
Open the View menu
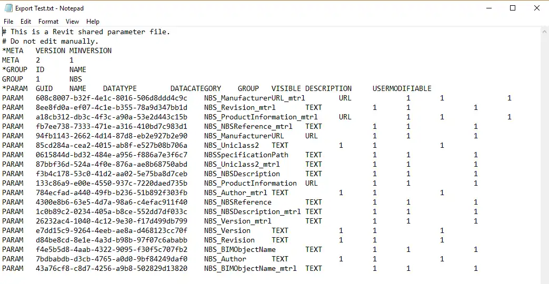pos(73,22)
